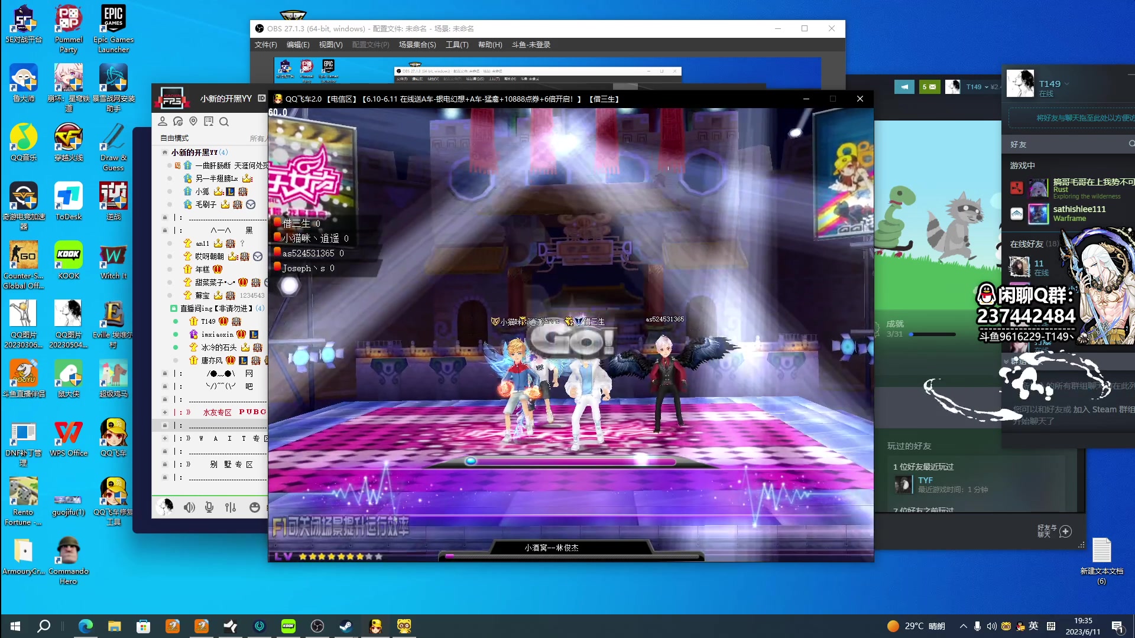The image size is (1135, 638).
Task: Toggle the YY microphone icon
Action: 209,507
